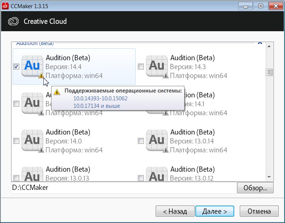Click the D:\CCMaker path field
Screen dimensions: 285x223
(x=124, y=188)
